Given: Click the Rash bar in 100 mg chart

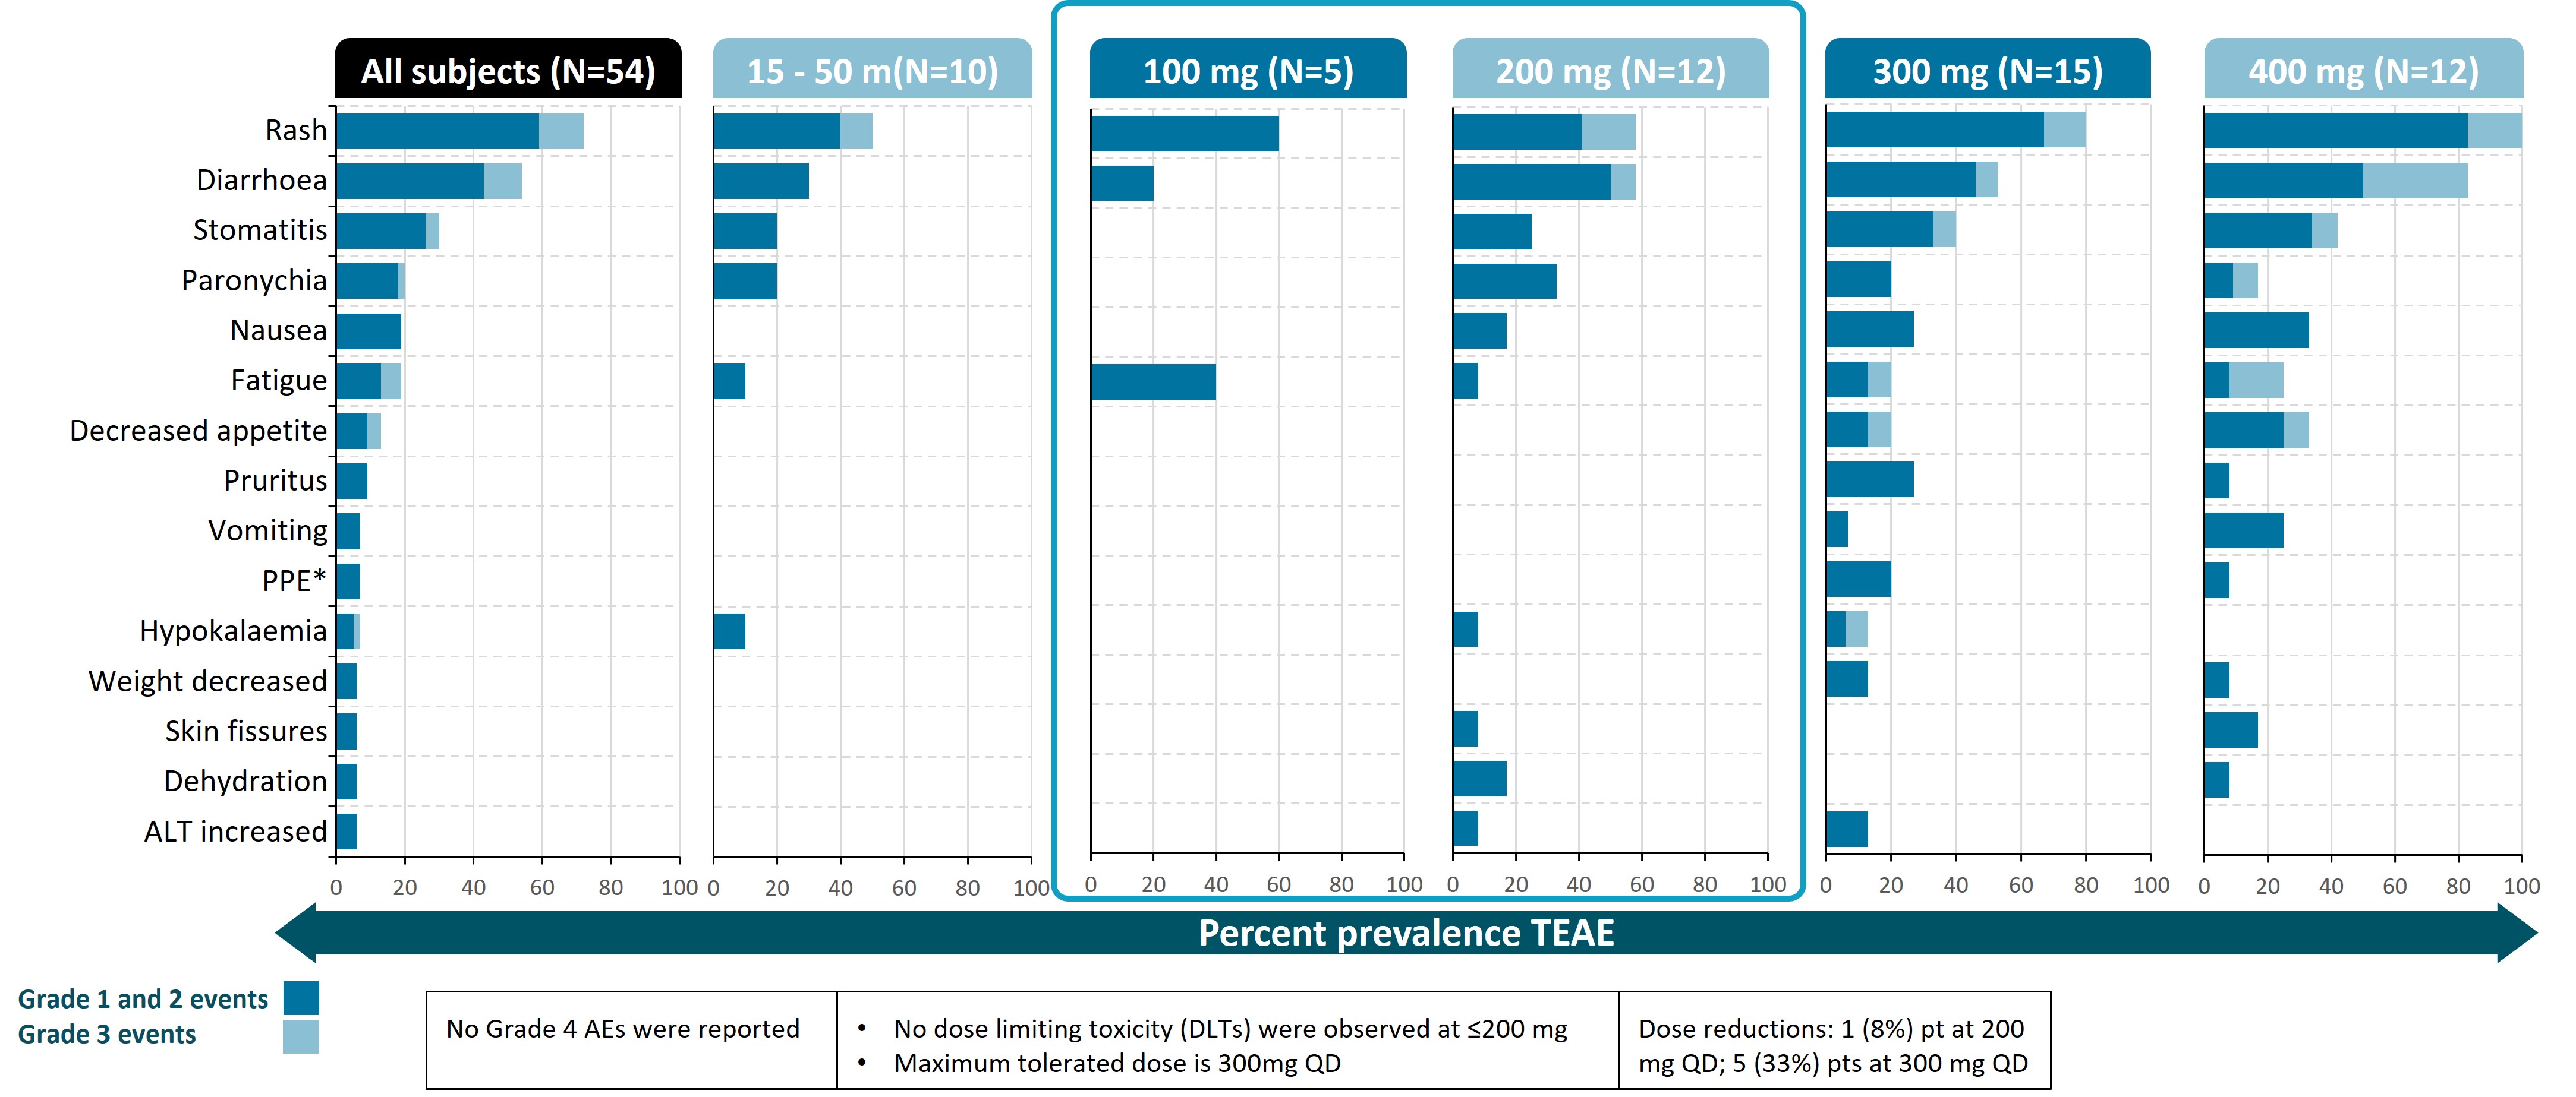Looking at the screenshot, I should [x=1184, y=133].
